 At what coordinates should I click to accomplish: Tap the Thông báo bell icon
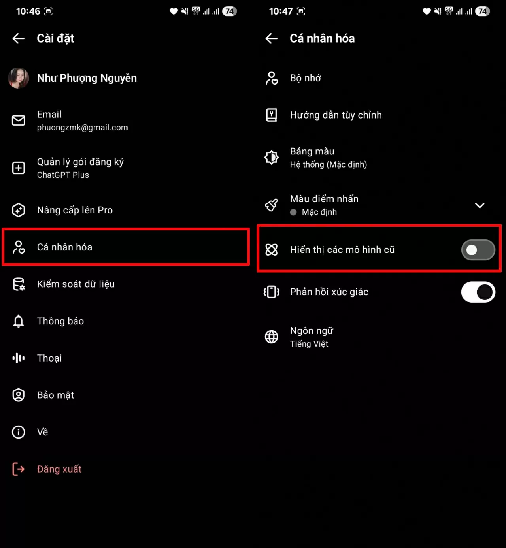[x=19, y=321]
